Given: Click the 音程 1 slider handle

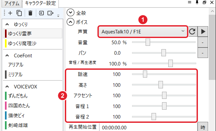Looking at the screenshot, I should pos(164,106).
